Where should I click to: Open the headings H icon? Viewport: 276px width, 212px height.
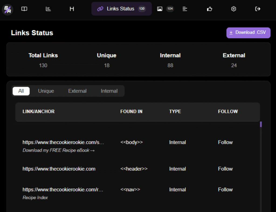72,9
